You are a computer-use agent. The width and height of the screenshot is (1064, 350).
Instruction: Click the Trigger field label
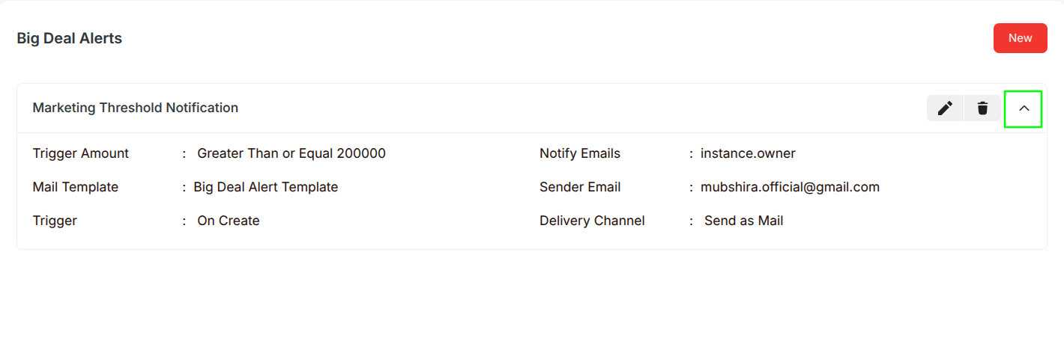(x=55, y=221)
